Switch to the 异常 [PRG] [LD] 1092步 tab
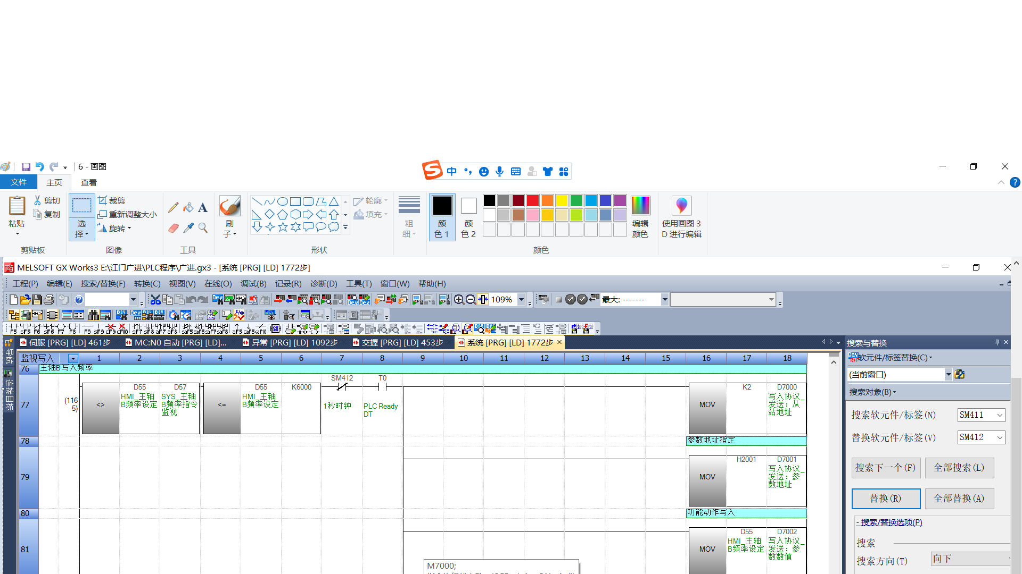This screenshot has height=574, width=1022. tap(290, 343)
